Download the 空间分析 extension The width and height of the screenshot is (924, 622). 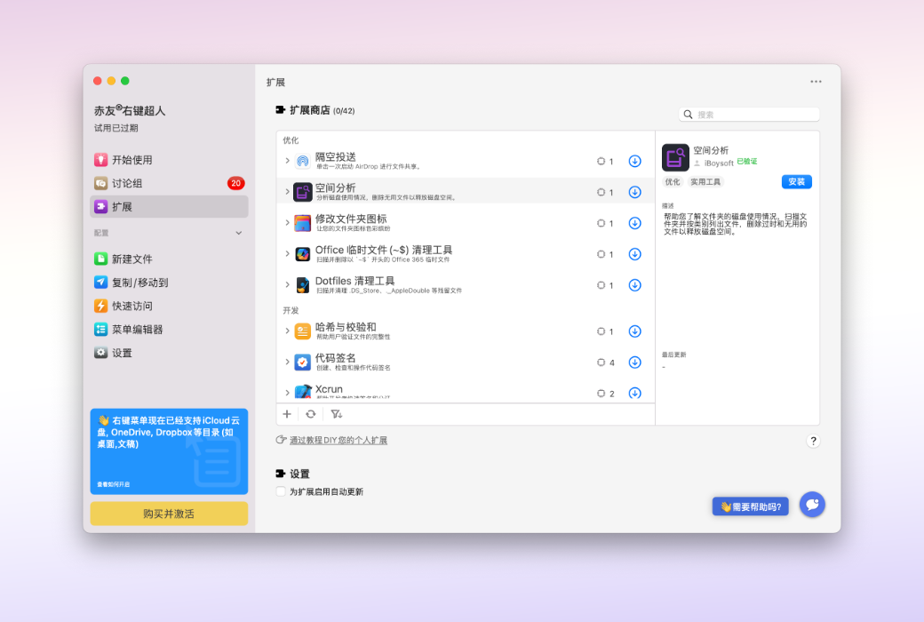tap(634, 192)
